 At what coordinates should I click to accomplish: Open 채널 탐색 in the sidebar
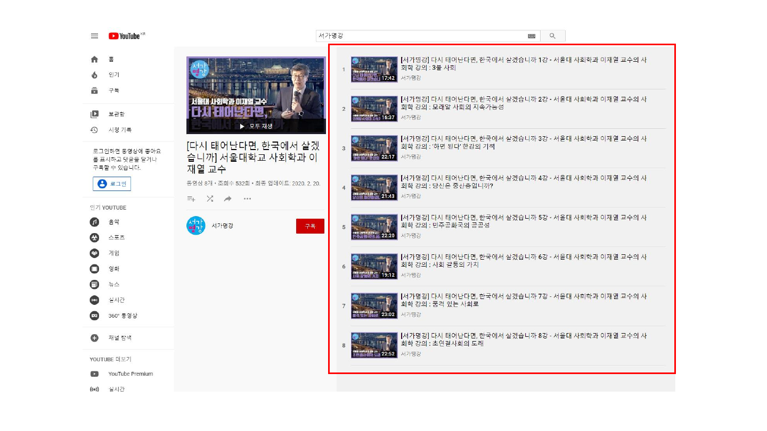coord(120,338)
